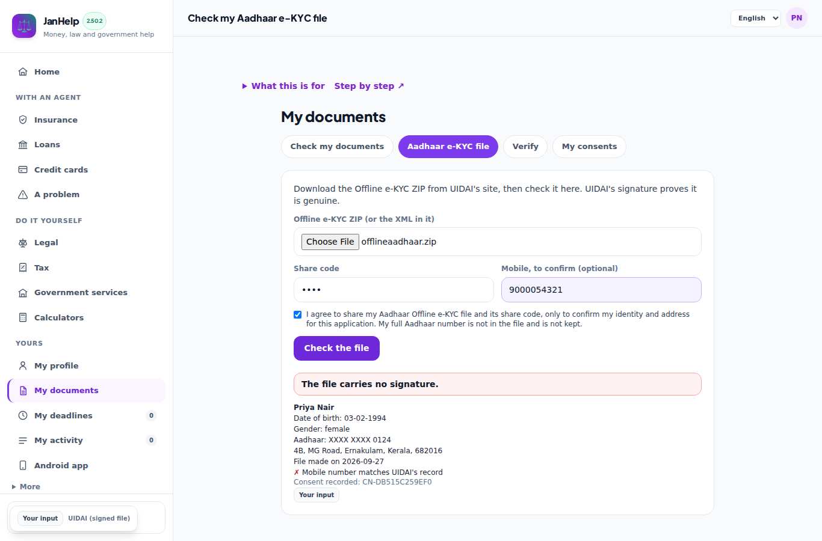Click the Your input chip in sidebar footer
The height and width of the screenshot is (541, 822).
[x=40, y=518]
